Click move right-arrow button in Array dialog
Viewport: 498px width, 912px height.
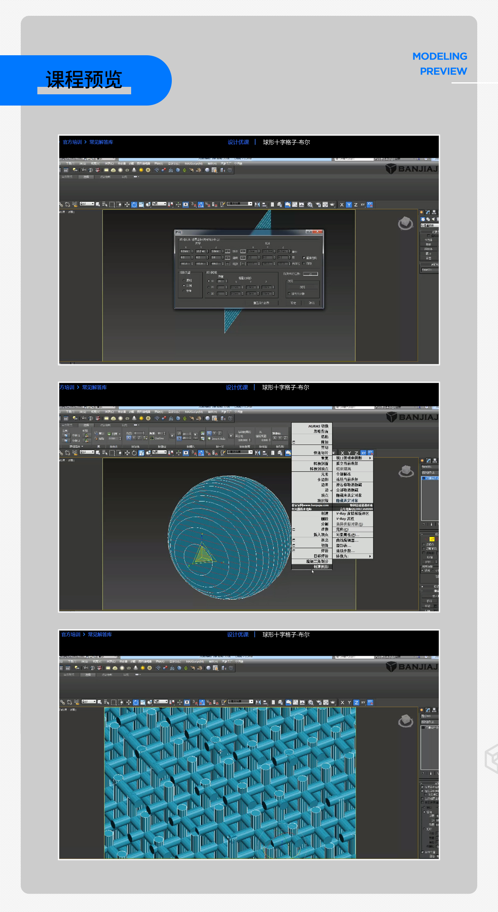[243, 251]
